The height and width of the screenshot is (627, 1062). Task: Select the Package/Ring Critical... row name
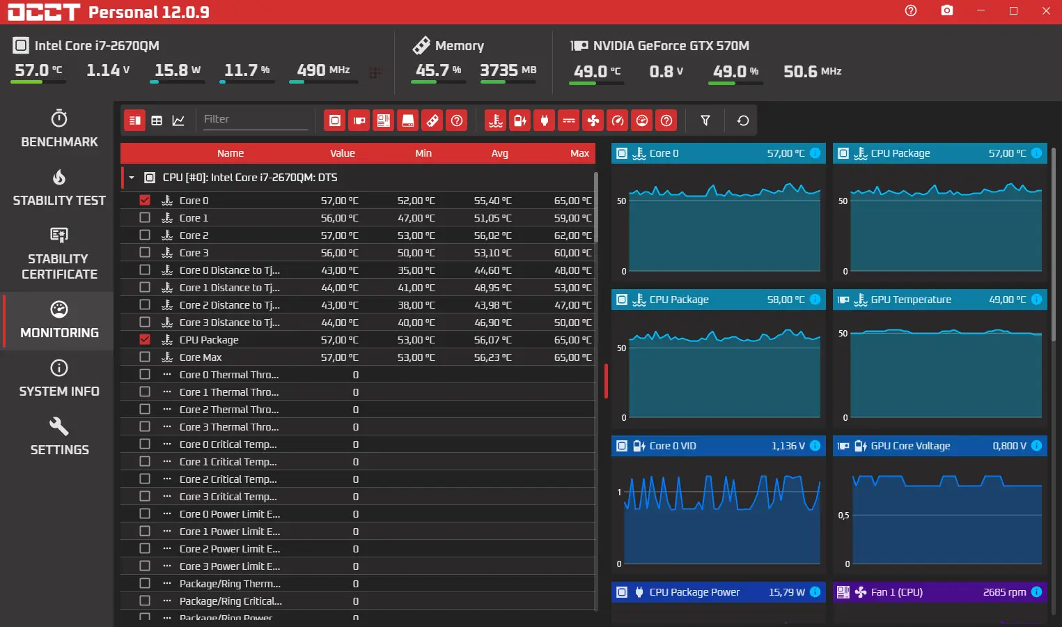(x=231, y=601)
